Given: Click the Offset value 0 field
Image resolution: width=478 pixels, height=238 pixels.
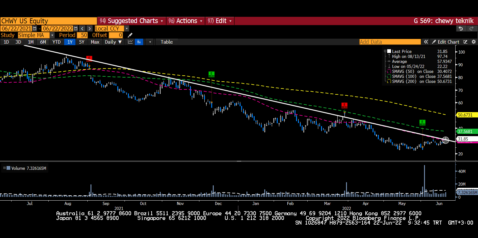Looking at the screenshot, I should click(x=115, y=35).
